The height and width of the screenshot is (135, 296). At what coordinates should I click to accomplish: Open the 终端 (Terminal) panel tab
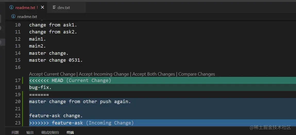pos(70,132)
